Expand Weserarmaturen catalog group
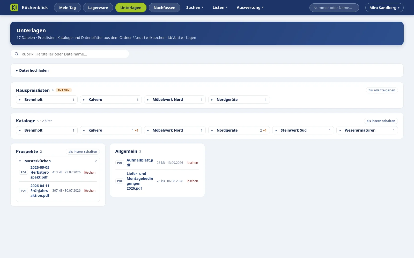The height and width of the screenshot is (258, 414). coord(367,130)
